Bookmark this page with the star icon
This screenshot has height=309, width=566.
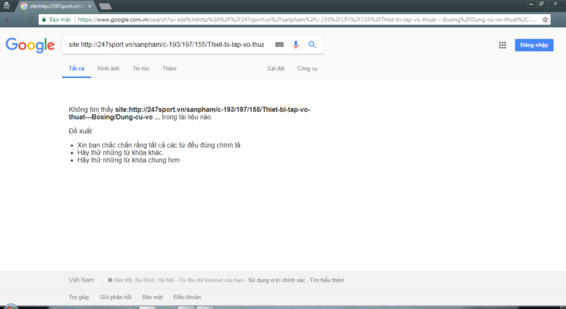545,20
